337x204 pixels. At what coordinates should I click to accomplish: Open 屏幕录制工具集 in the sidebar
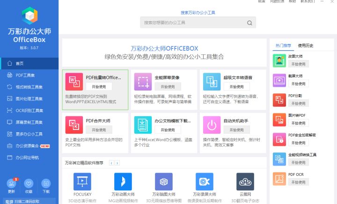29,122
